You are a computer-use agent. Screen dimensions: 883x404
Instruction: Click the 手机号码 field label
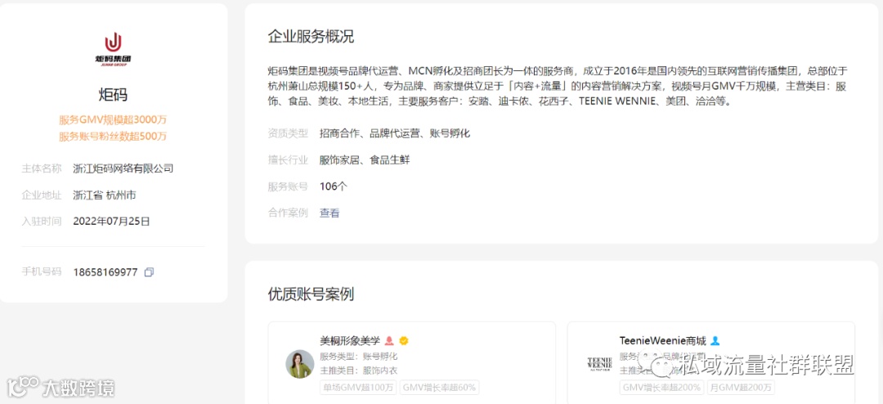point(41,272)
